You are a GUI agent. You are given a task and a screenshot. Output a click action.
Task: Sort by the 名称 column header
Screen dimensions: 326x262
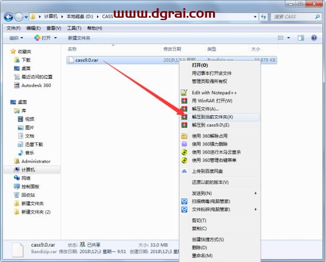click(x=72, y=49)
